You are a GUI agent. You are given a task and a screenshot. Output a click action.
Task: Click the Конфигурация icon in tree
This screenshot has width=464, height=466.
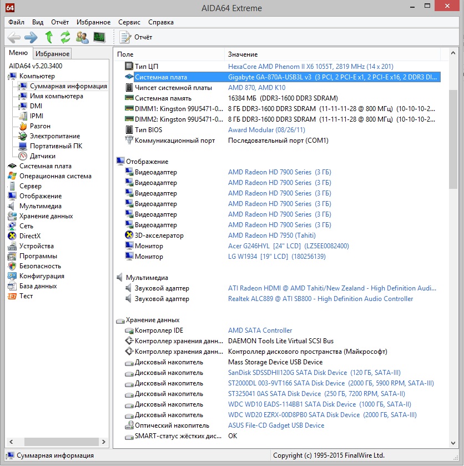click(x=12, y=276)
